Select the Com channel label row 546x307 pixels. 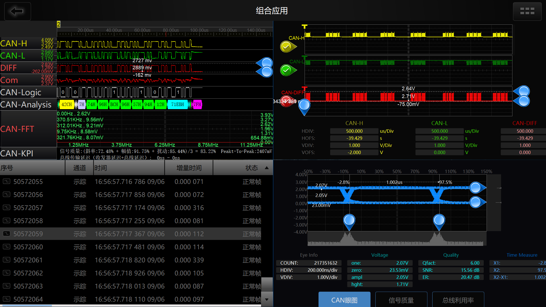(x=28, y=80)
